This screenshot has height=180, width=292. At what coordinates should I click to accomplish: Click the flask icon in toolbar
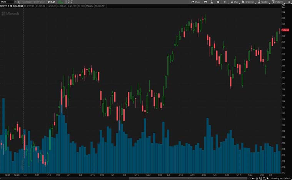211,2
